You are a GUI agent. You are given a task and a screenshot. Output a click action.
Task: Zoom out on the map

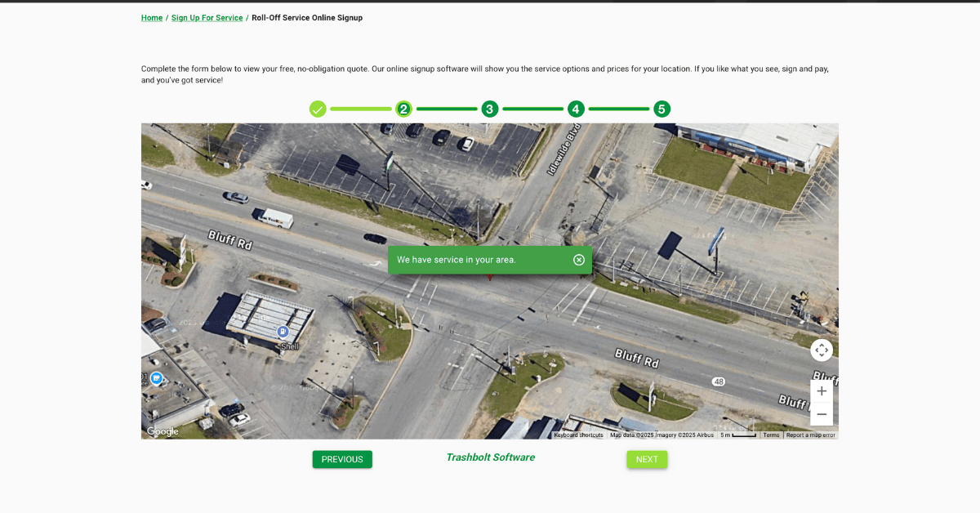(822, 414)
